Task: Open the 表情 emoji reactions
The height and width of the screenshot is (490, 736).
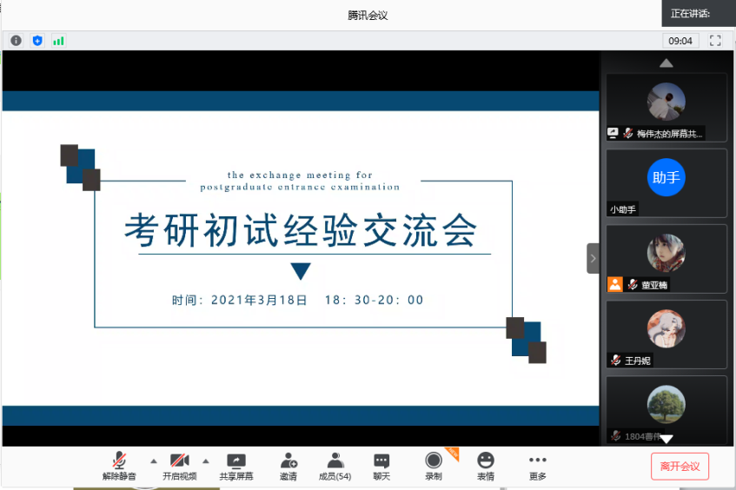Action: (485, 467)
